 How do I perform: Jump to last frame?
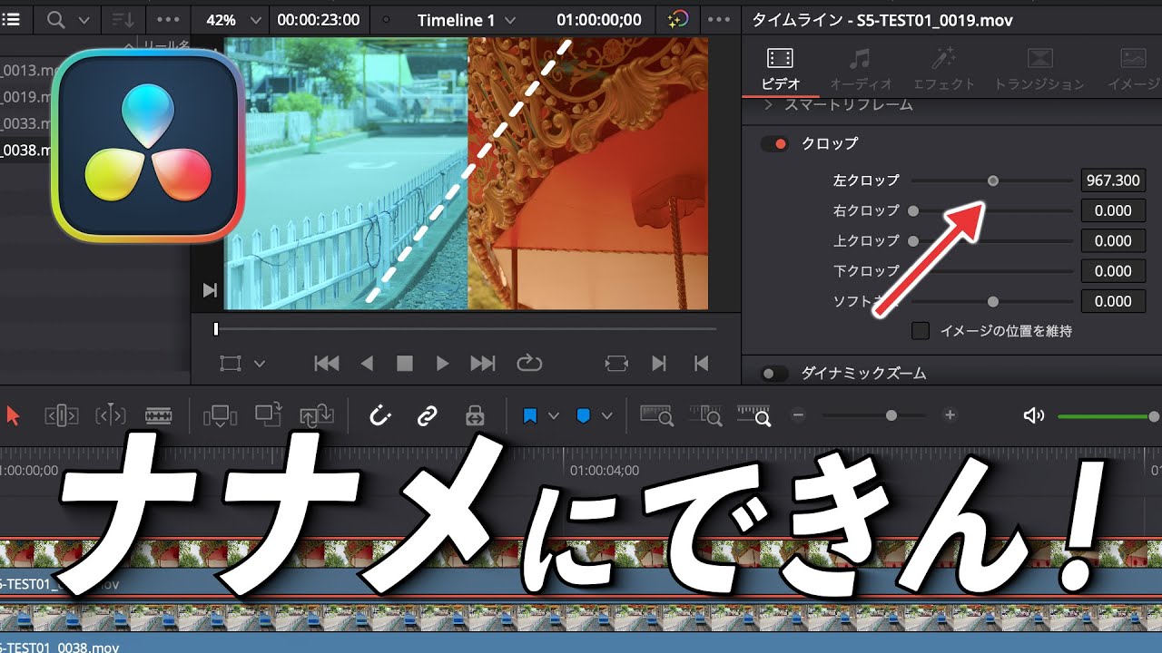[x=483, y=364]
